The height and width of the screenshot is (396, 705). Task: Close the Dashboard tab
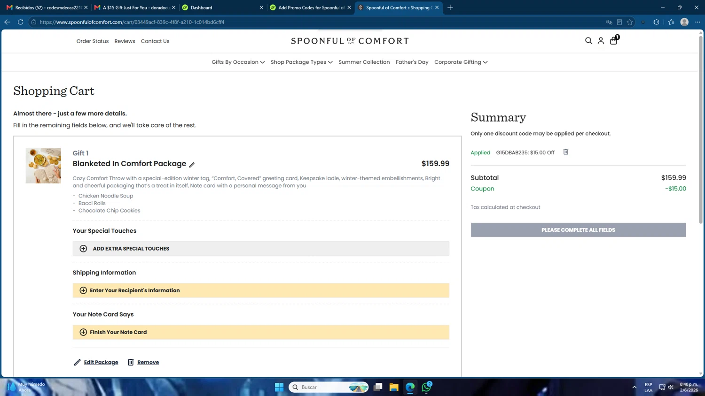[x=261, y=8]
